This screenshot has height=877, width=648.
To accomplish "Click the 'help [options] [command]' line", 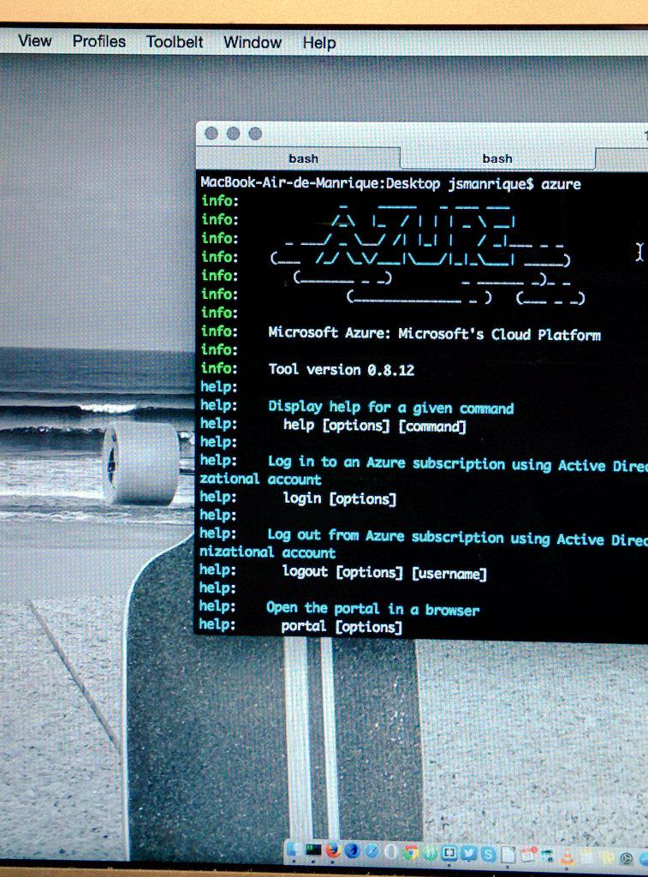I will tap(374, 426).
